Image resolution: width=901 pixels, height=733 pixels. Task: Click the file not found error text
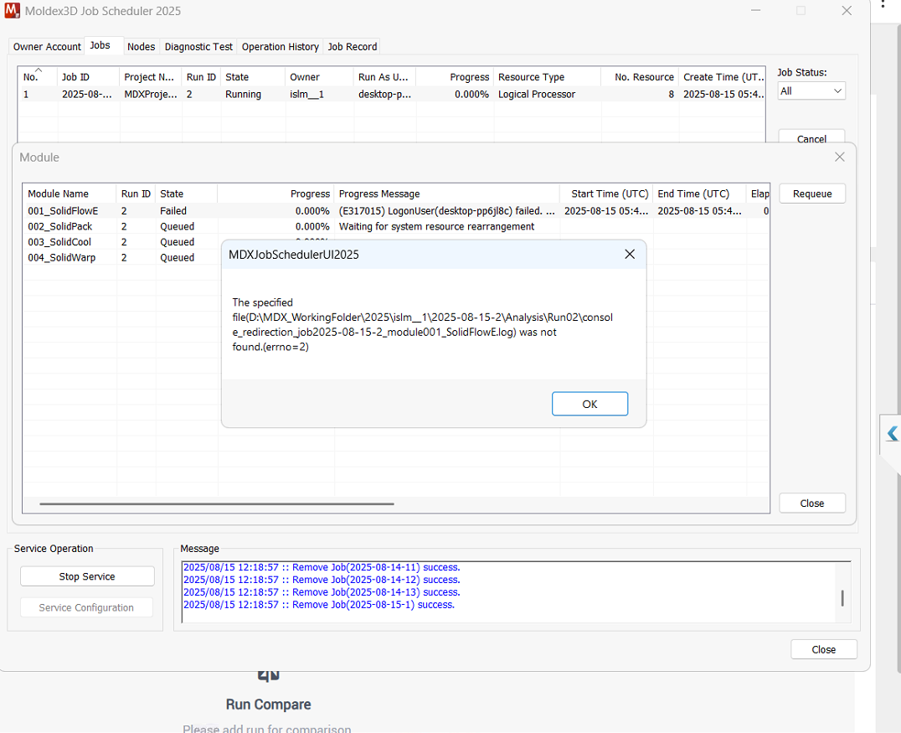coord(422,325)
